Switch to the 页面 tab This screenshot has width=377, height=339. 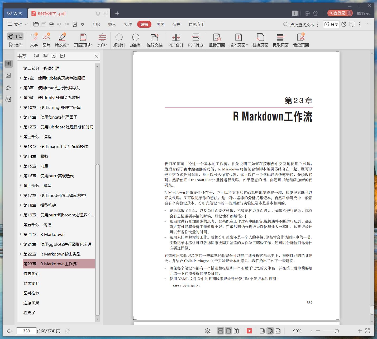[x=160, y=24]
